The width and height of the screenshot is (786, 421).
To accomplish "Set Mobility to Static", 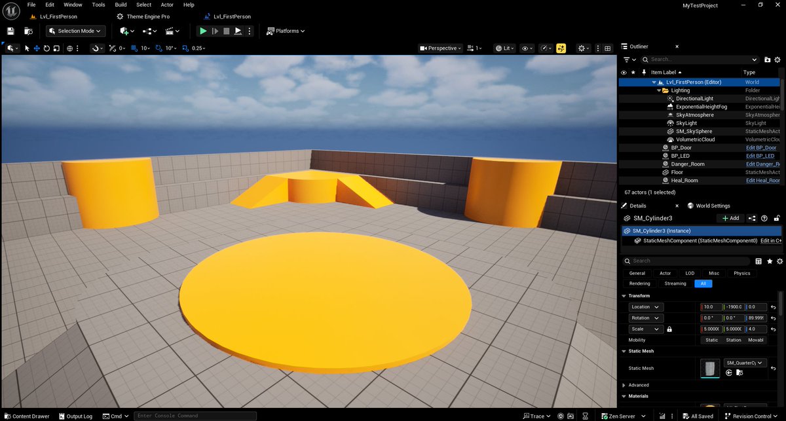I will (x=711, y=340).
